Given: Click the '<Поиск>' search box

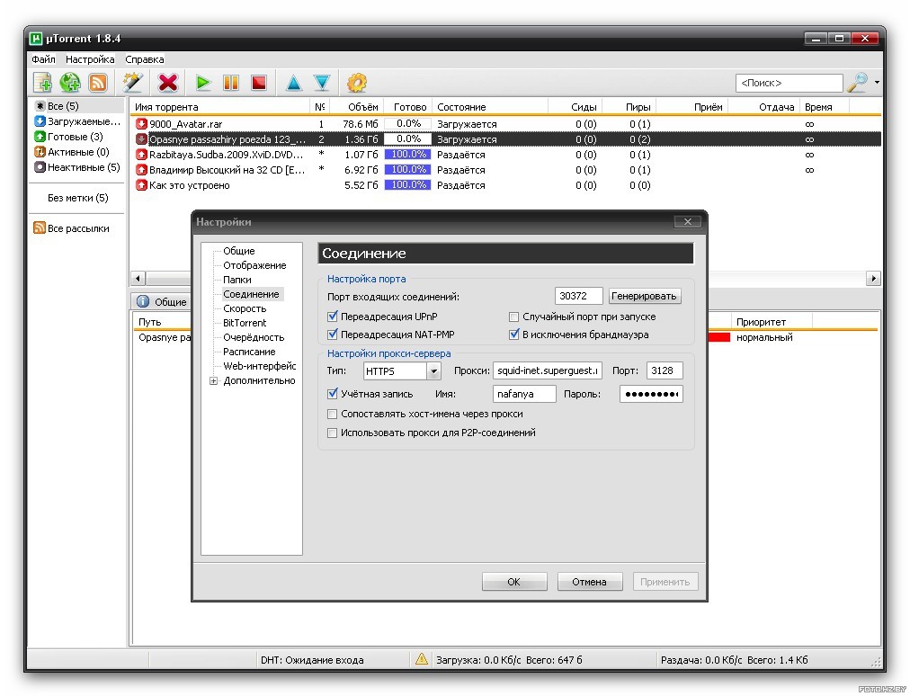Looking at the screenshot, I should pyautogui.click(x=790, y=83).
